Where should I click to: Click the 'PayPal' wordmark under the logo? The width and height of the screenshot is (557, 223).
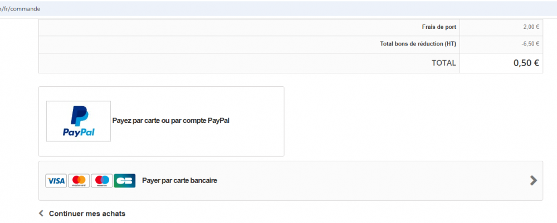click(x=79, y=132)
